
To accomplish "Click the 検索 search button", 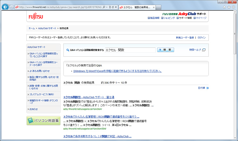I will point(166,50).
